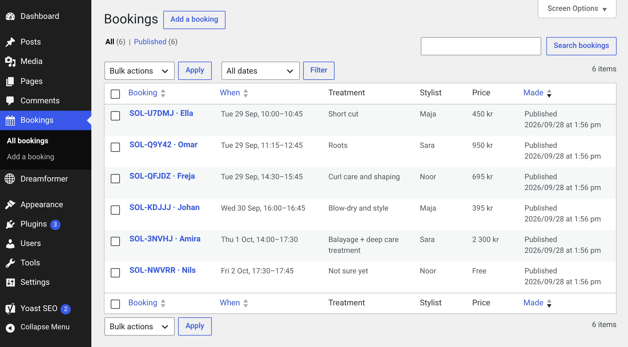Tick the SOL-3NVHJ Amira row checkbox
The image size is (628, 347).
click(115, 241)
